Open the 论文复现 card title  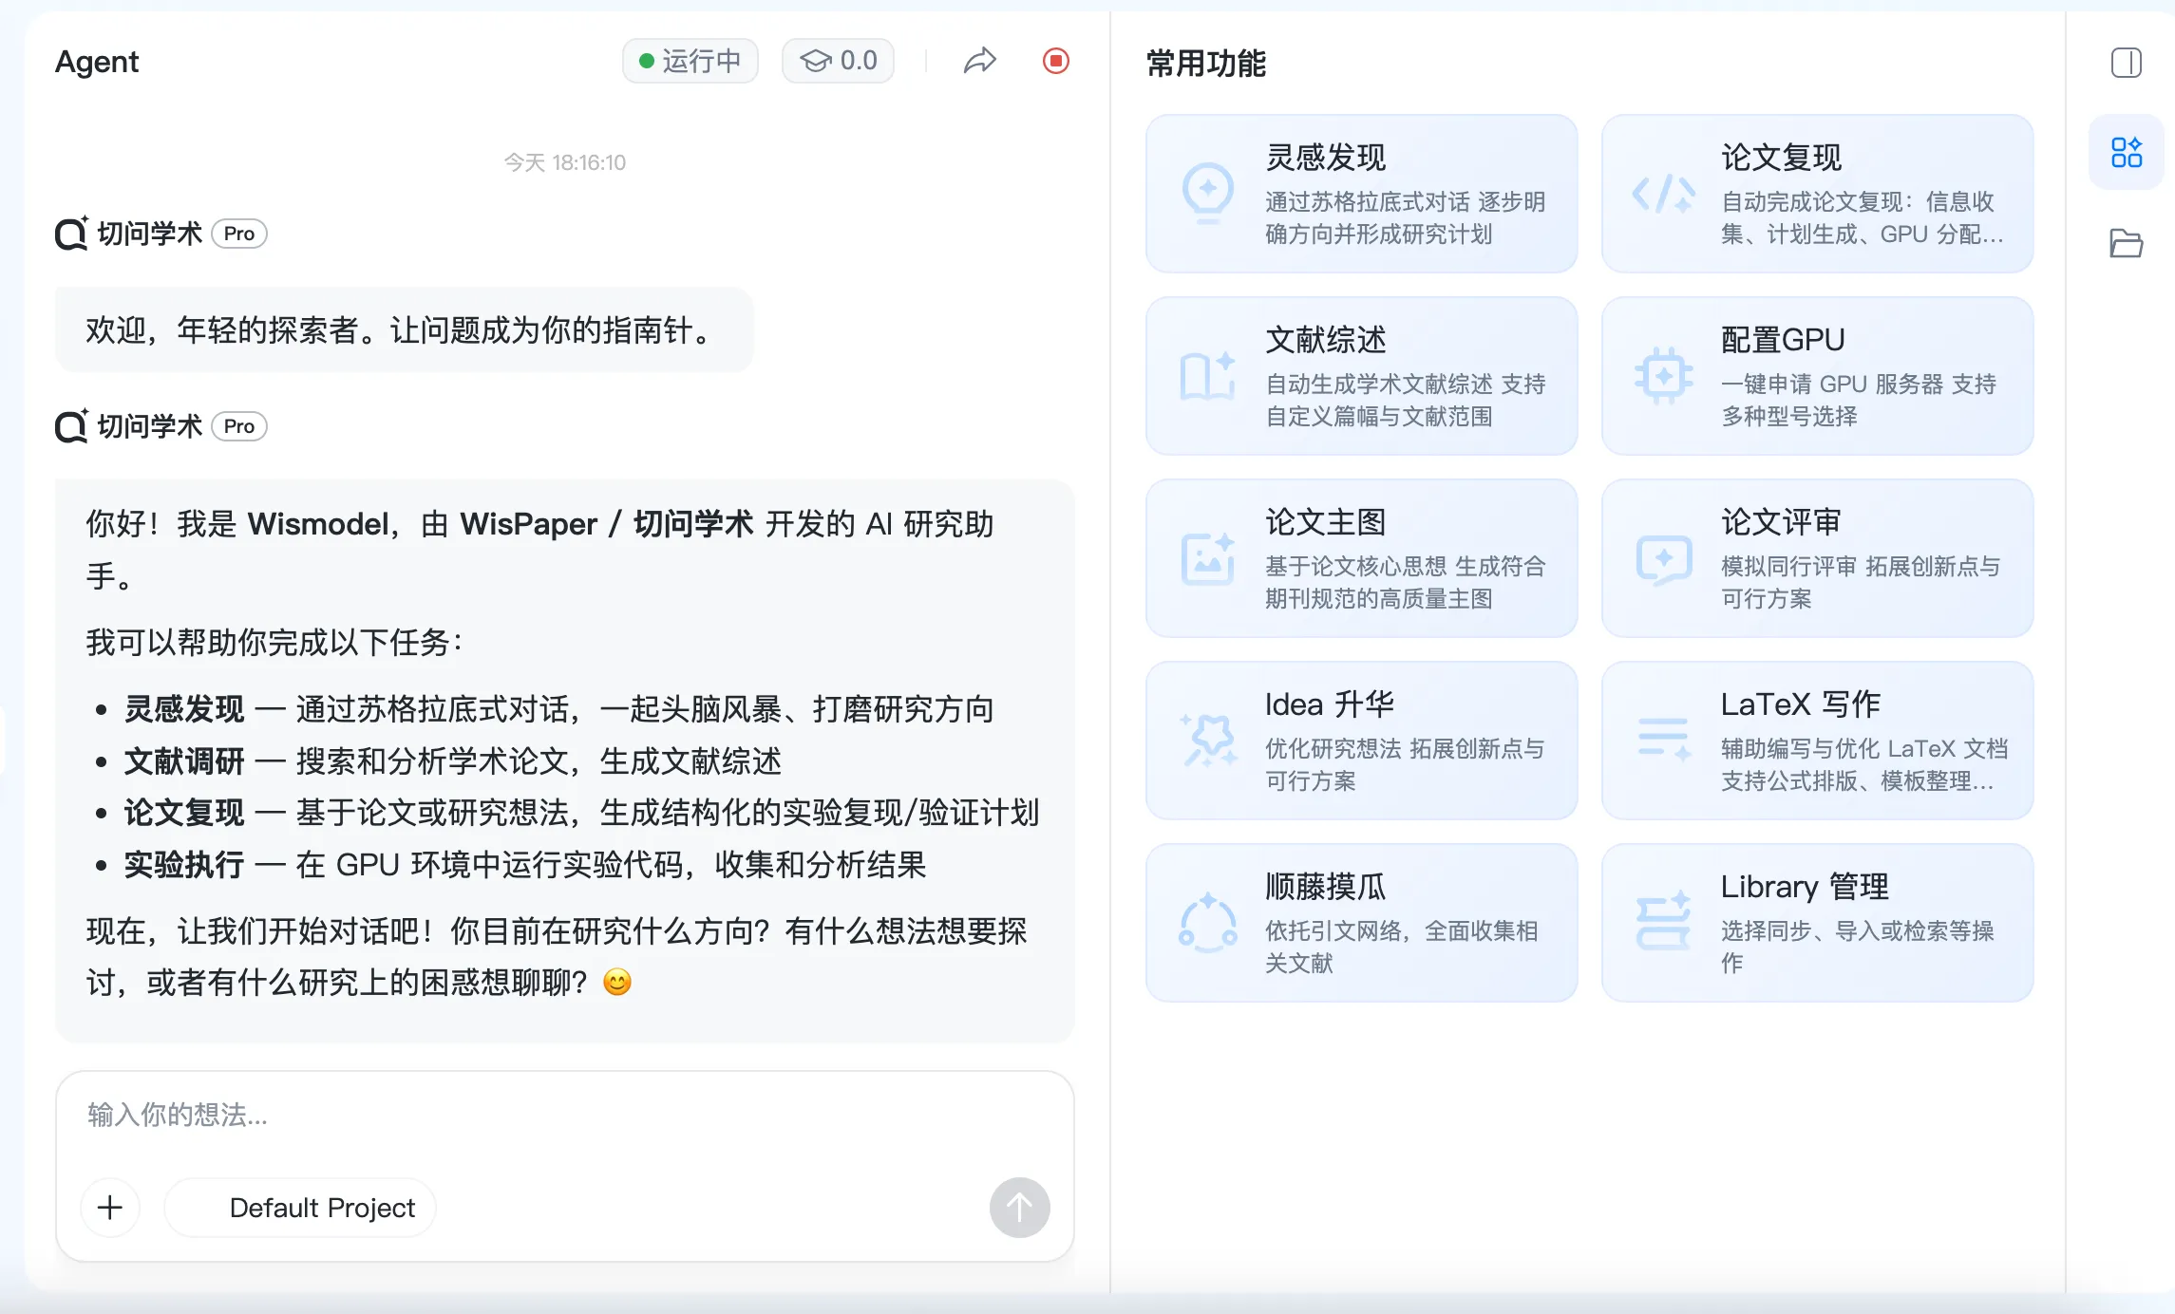tap(1782, 158)
